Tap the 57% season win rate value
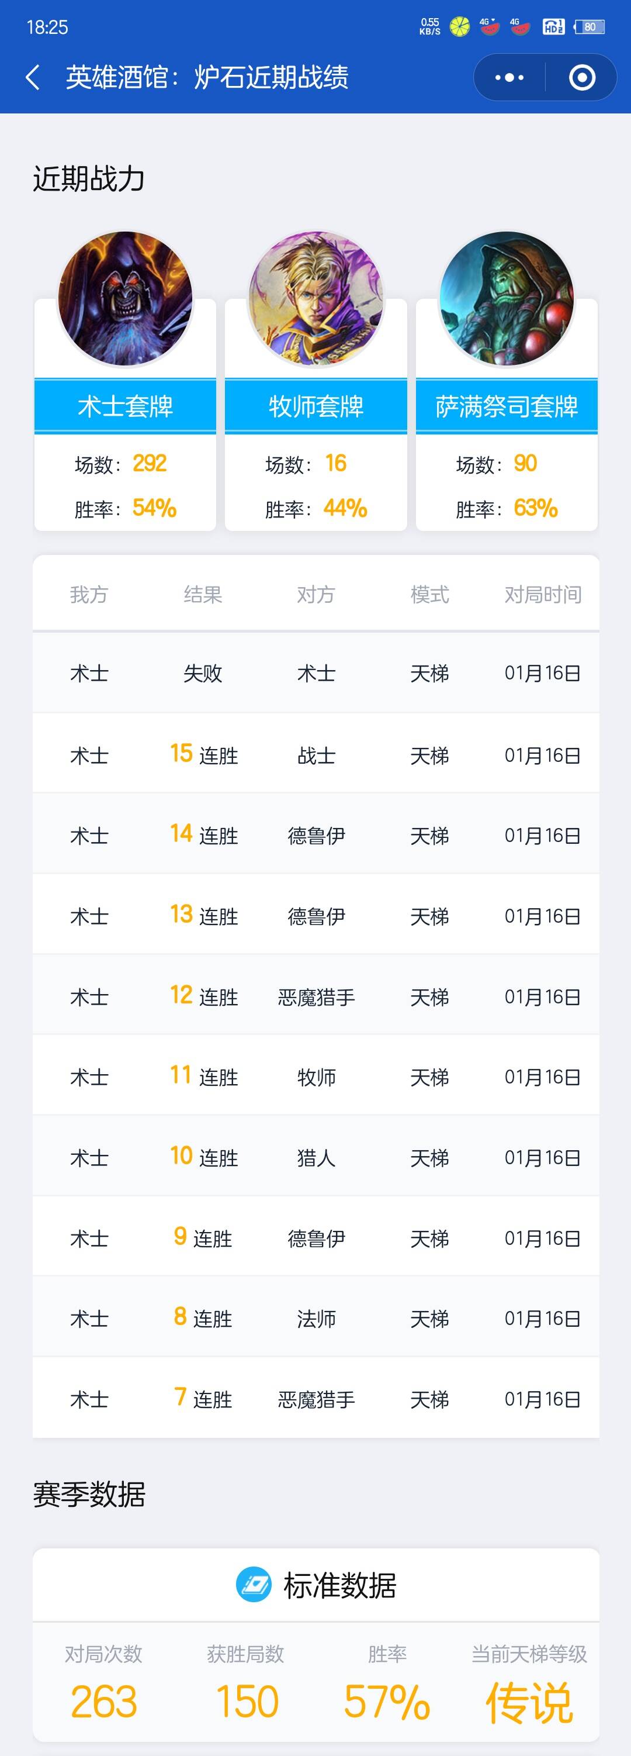The width and height of the screenshot is (631, 1756). coord(386,1702)
